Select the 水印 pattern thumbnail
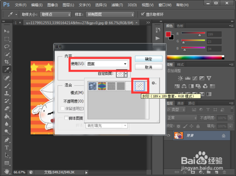Screen dimensions: 236x176 tap(140, 86)
